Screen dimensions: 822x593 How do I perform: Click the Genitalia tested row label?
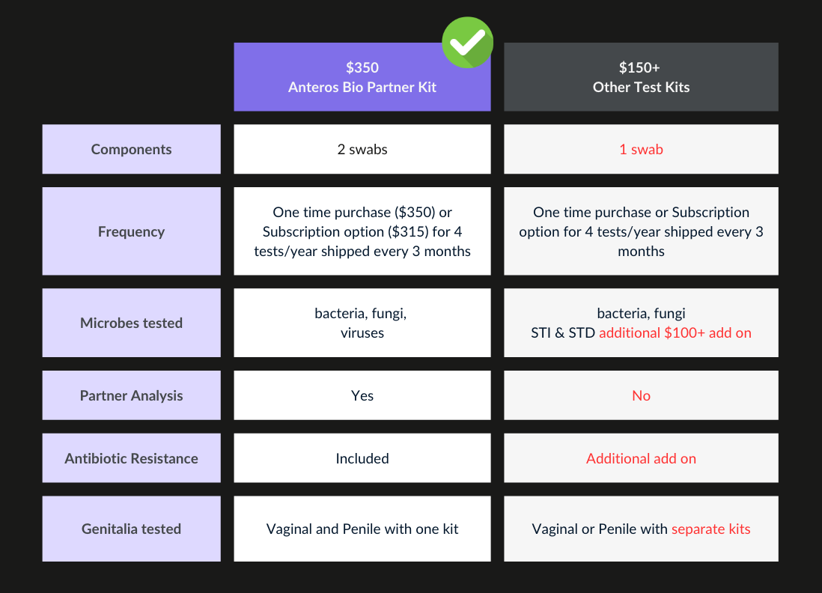[x=131, y=529]
